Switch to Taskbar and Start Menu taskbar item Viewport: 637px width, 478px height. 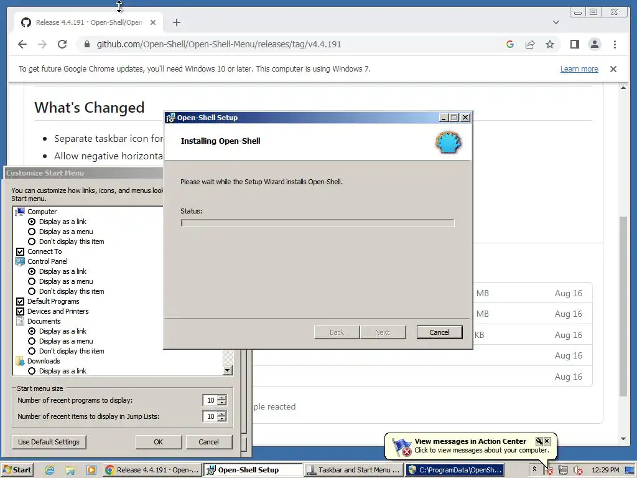pos(353,470)
